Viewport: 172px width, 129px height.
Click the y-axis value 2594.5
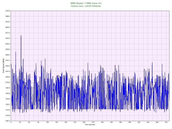point(8,66)
